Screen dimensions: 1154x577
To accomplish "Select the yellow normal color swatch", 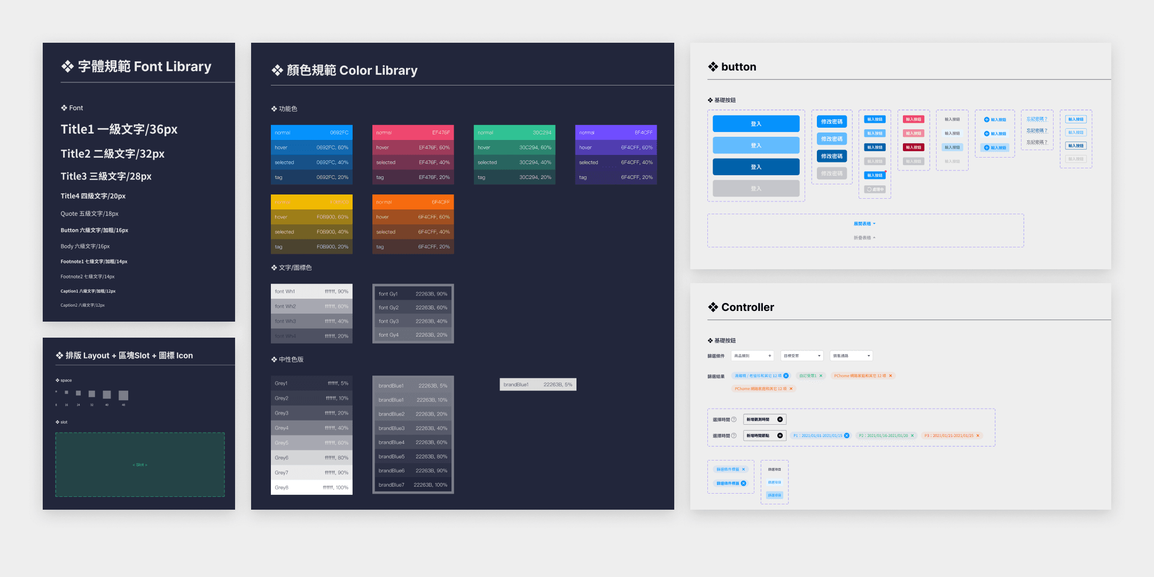I will [x=311, y=202].
